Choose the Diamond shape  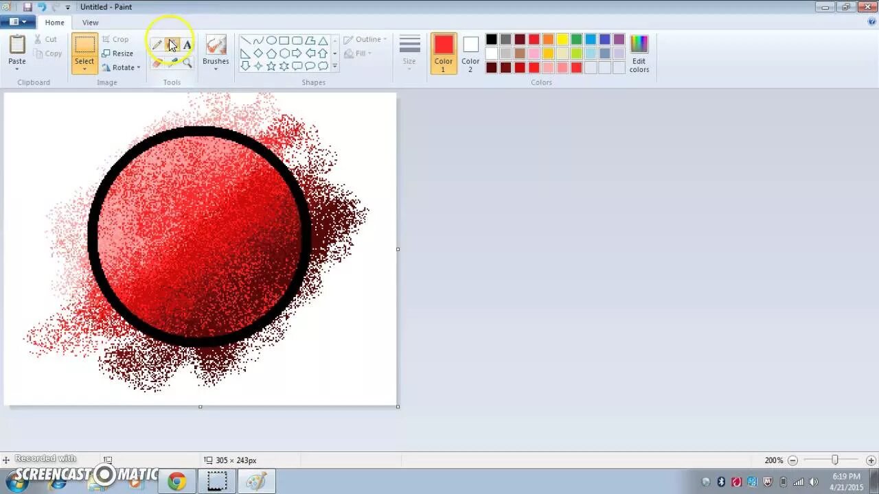pos(258,54)
